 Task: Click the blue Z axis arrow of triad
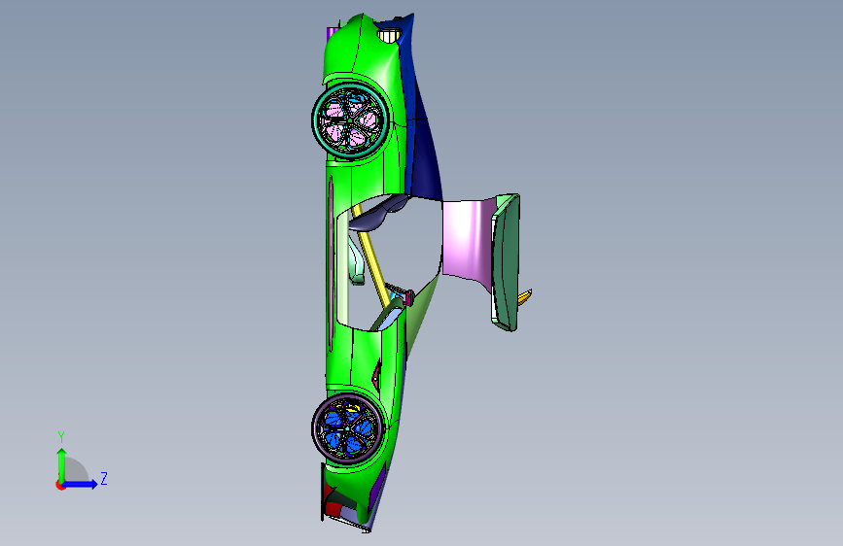pos(81,484)
